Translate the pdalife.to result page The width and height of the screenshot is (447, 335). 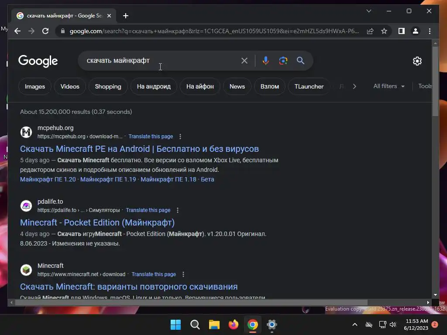click(148, 210)
